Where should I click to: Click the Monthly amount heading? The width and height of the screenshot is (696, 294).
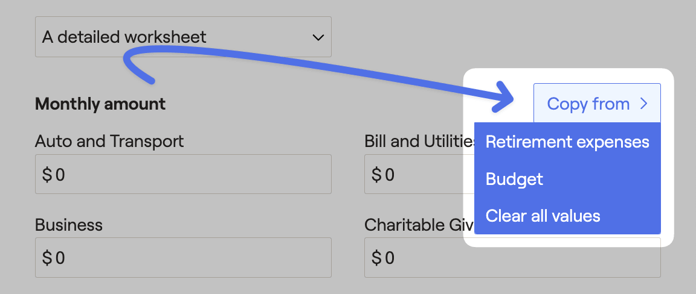(100, 104)
